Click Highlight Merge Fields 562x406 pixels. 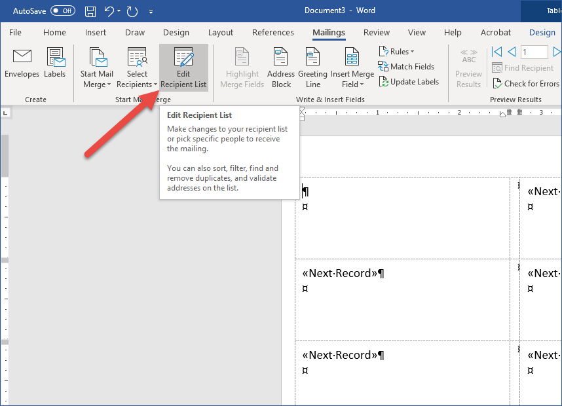pos(242,68)
